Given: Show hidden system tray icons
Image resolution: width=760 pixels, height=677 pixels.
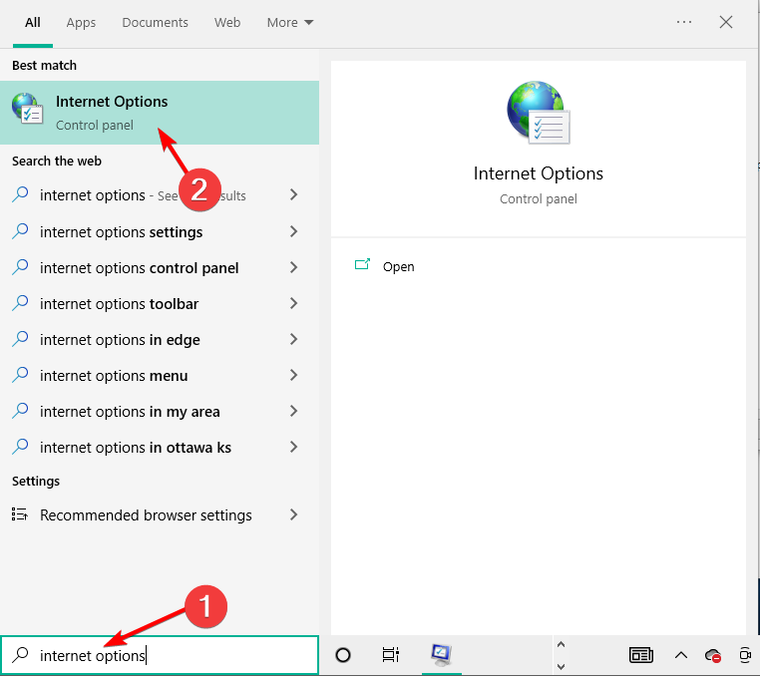Looking at the screenshot, I should coord(681,655).
